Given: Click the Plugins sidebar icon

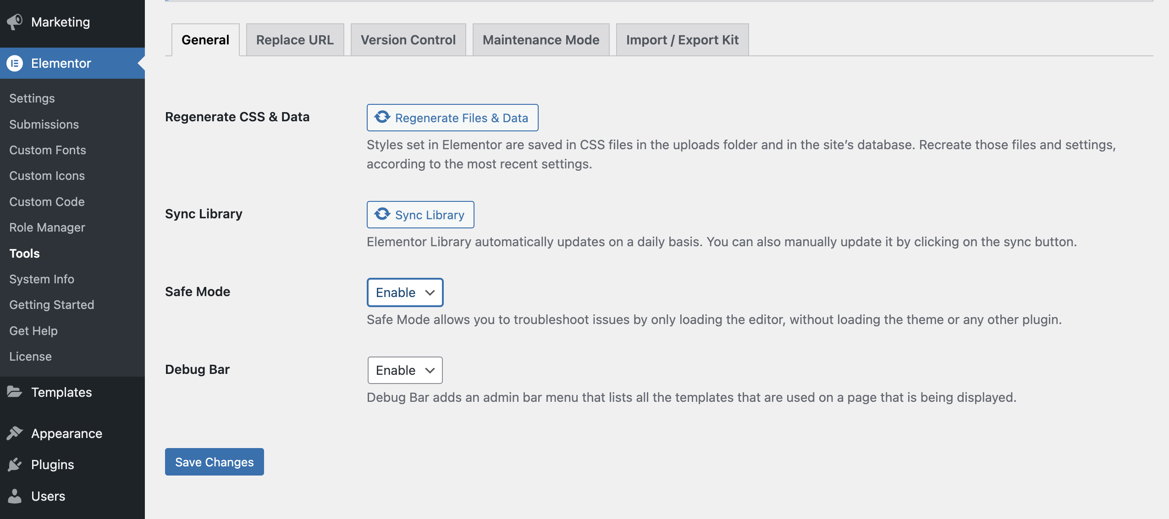Looking at the screenshot, I should (x=16, y=464).
